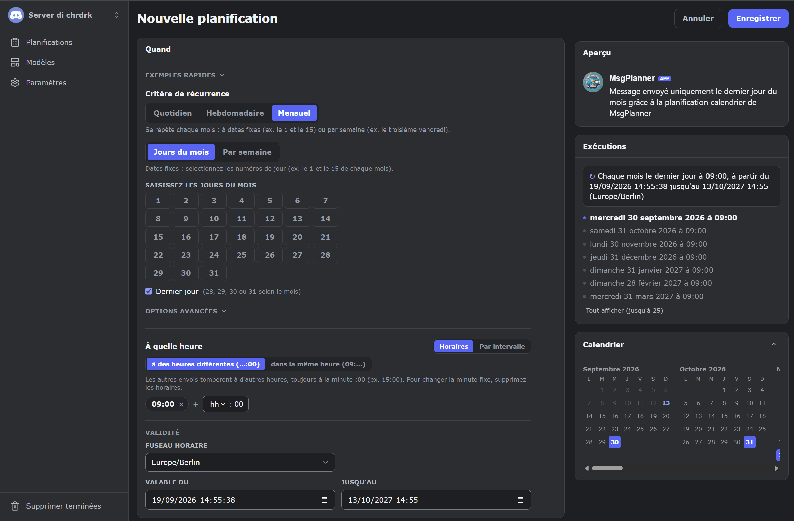Viewport: 794px width, 521px height.
Task: Click calendar scrollbar right arrow
Action: [776, 468]
